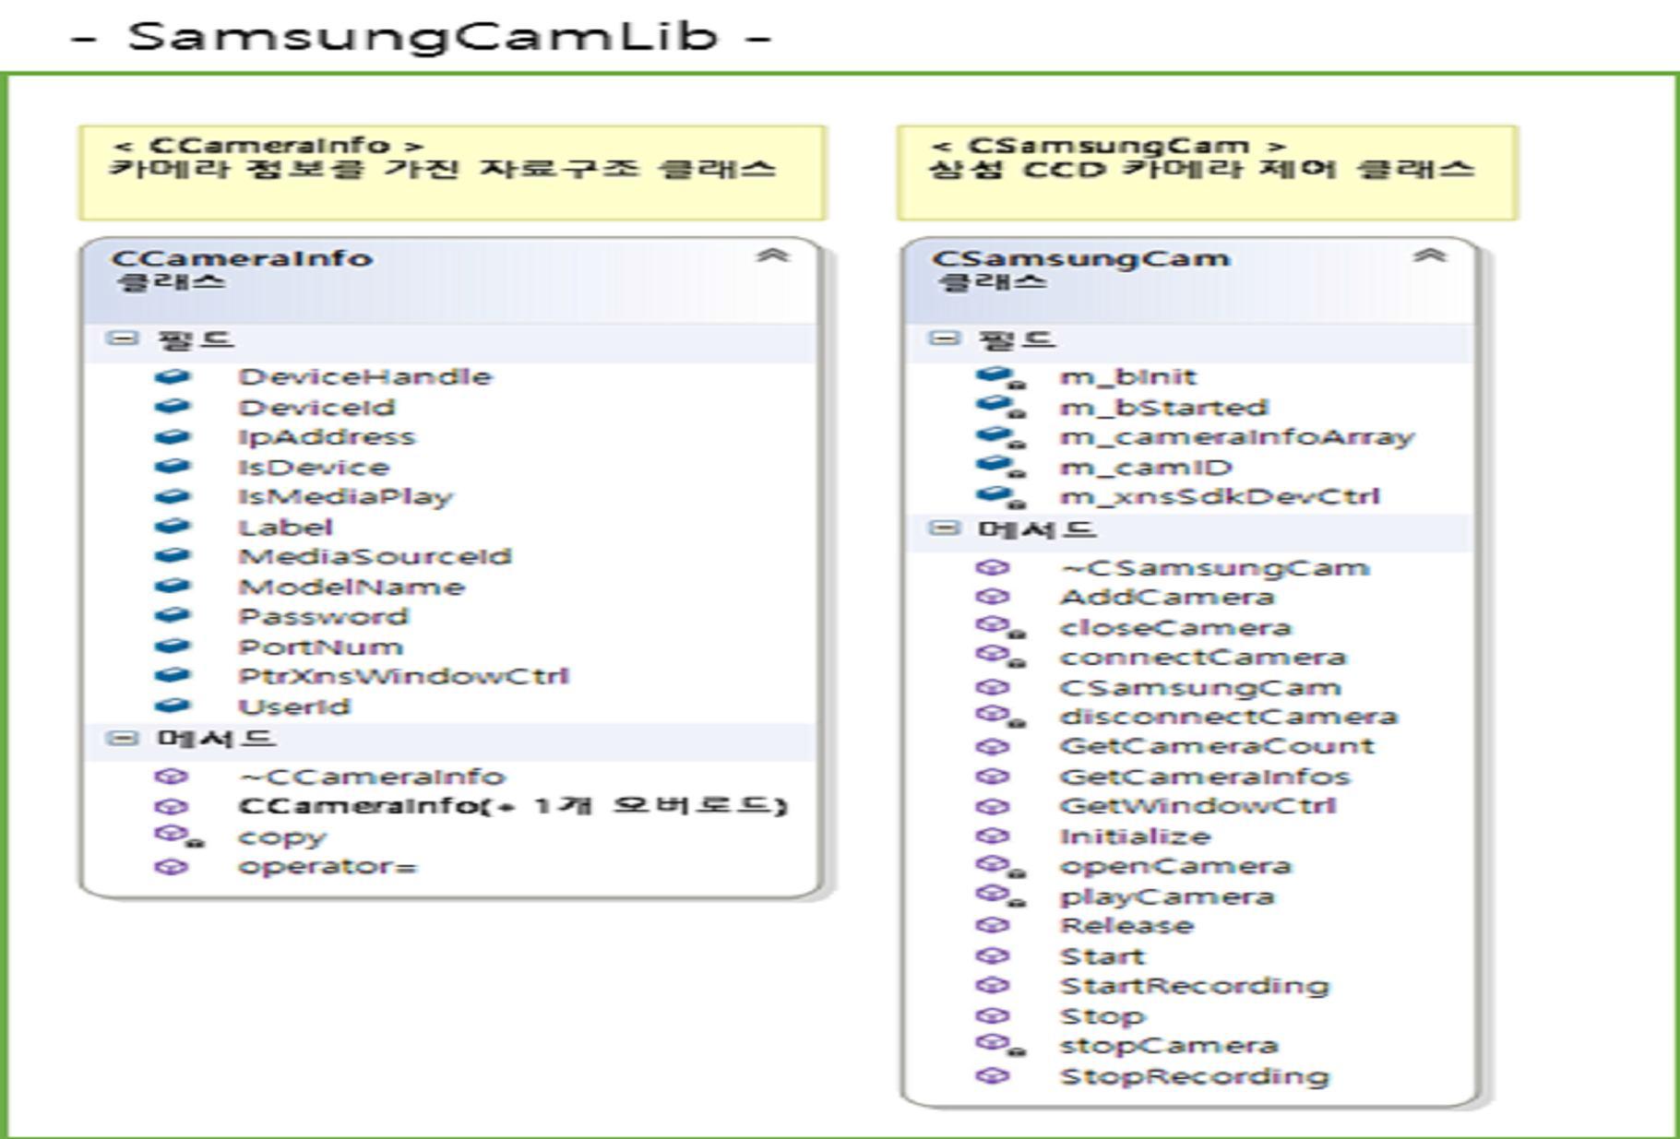Viewport: 1680px width, 1139px height.
Task: Click the field icon beside PtrXnsWindowCtrl
Action: [x=173, y=676]
